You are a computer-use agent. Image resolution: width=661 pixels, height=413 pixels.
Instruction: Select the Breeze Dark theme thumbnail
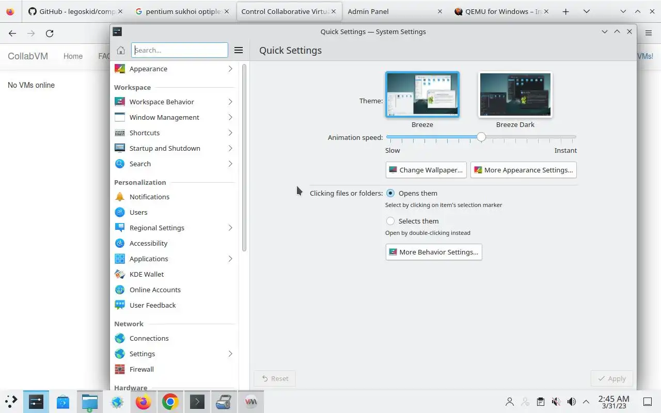(x=515, y=94)
